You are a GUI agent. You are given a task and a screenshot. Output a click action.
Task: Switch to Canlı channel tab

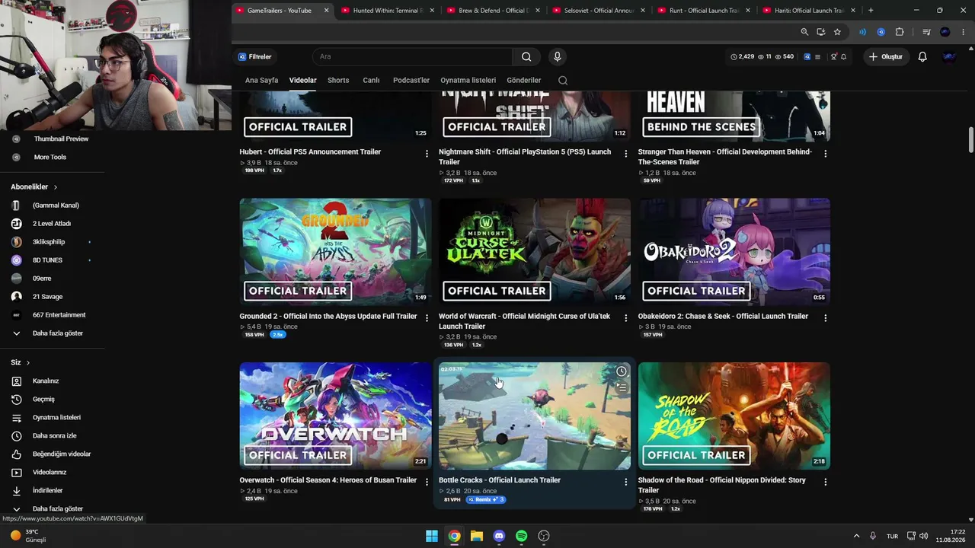tap(371, 80)
